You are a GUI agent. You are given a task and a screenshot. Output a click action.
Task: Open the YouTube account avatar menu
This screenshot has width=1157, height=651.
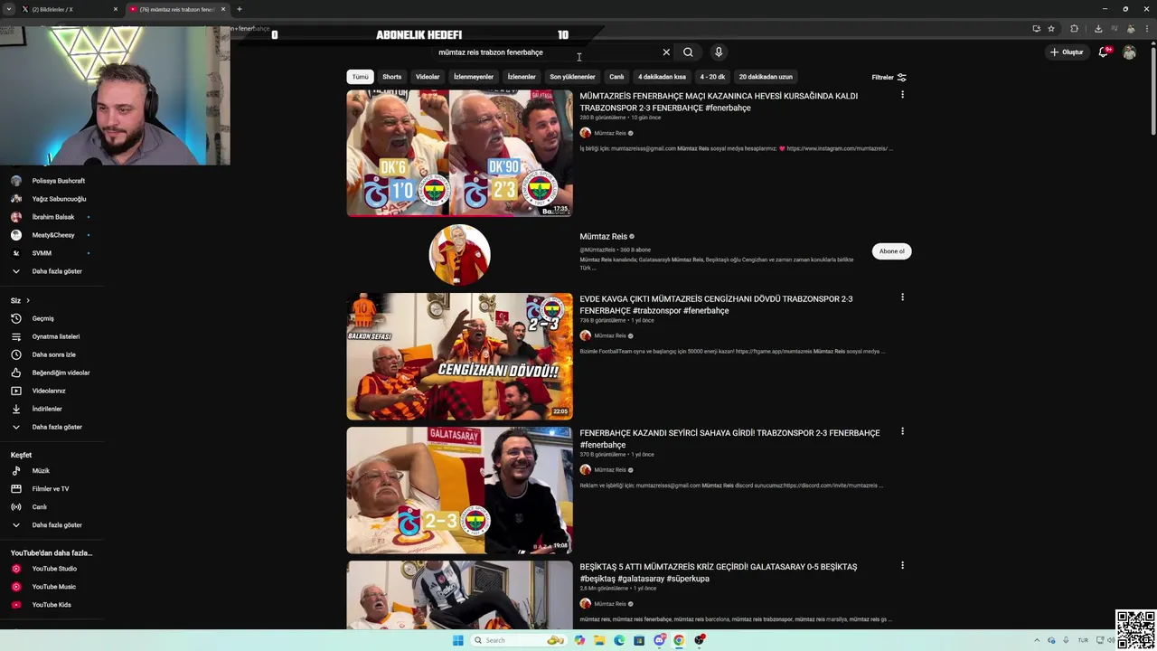click(1129, 52)
